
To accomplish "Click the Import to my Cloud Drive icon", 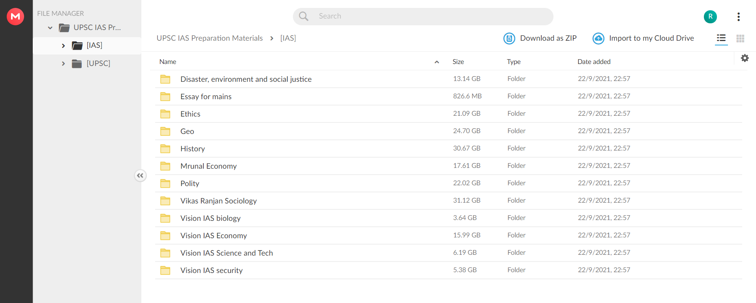I will pos(598,38).
